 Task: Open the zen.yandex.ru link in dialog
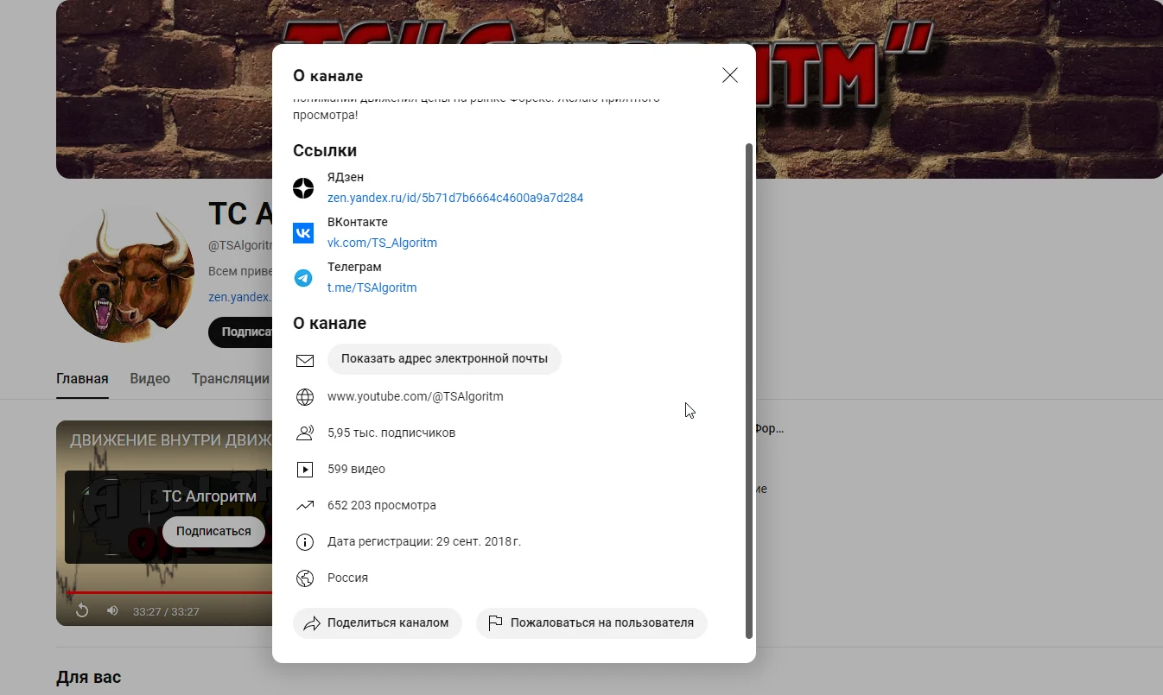[455, 198]
